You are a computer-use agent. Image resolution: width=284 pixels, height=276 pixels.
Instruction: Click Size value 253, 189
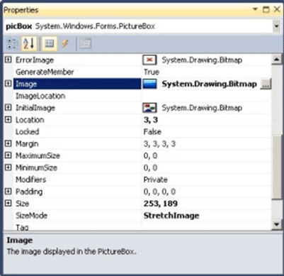click(161, 204)
